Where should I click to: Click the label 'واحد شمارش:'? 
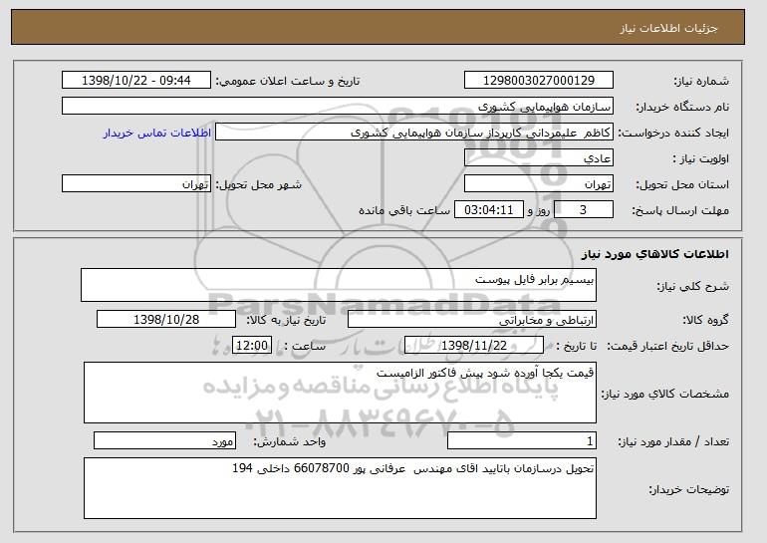pyautogui.click(x=290, y=441)
